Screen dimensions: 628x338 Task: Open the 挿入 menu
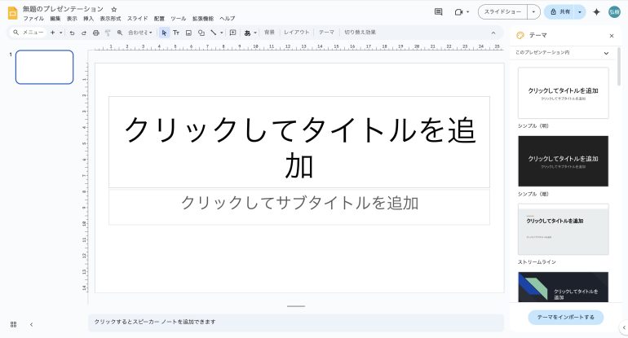pyautogui.click(x=88, y=18)
